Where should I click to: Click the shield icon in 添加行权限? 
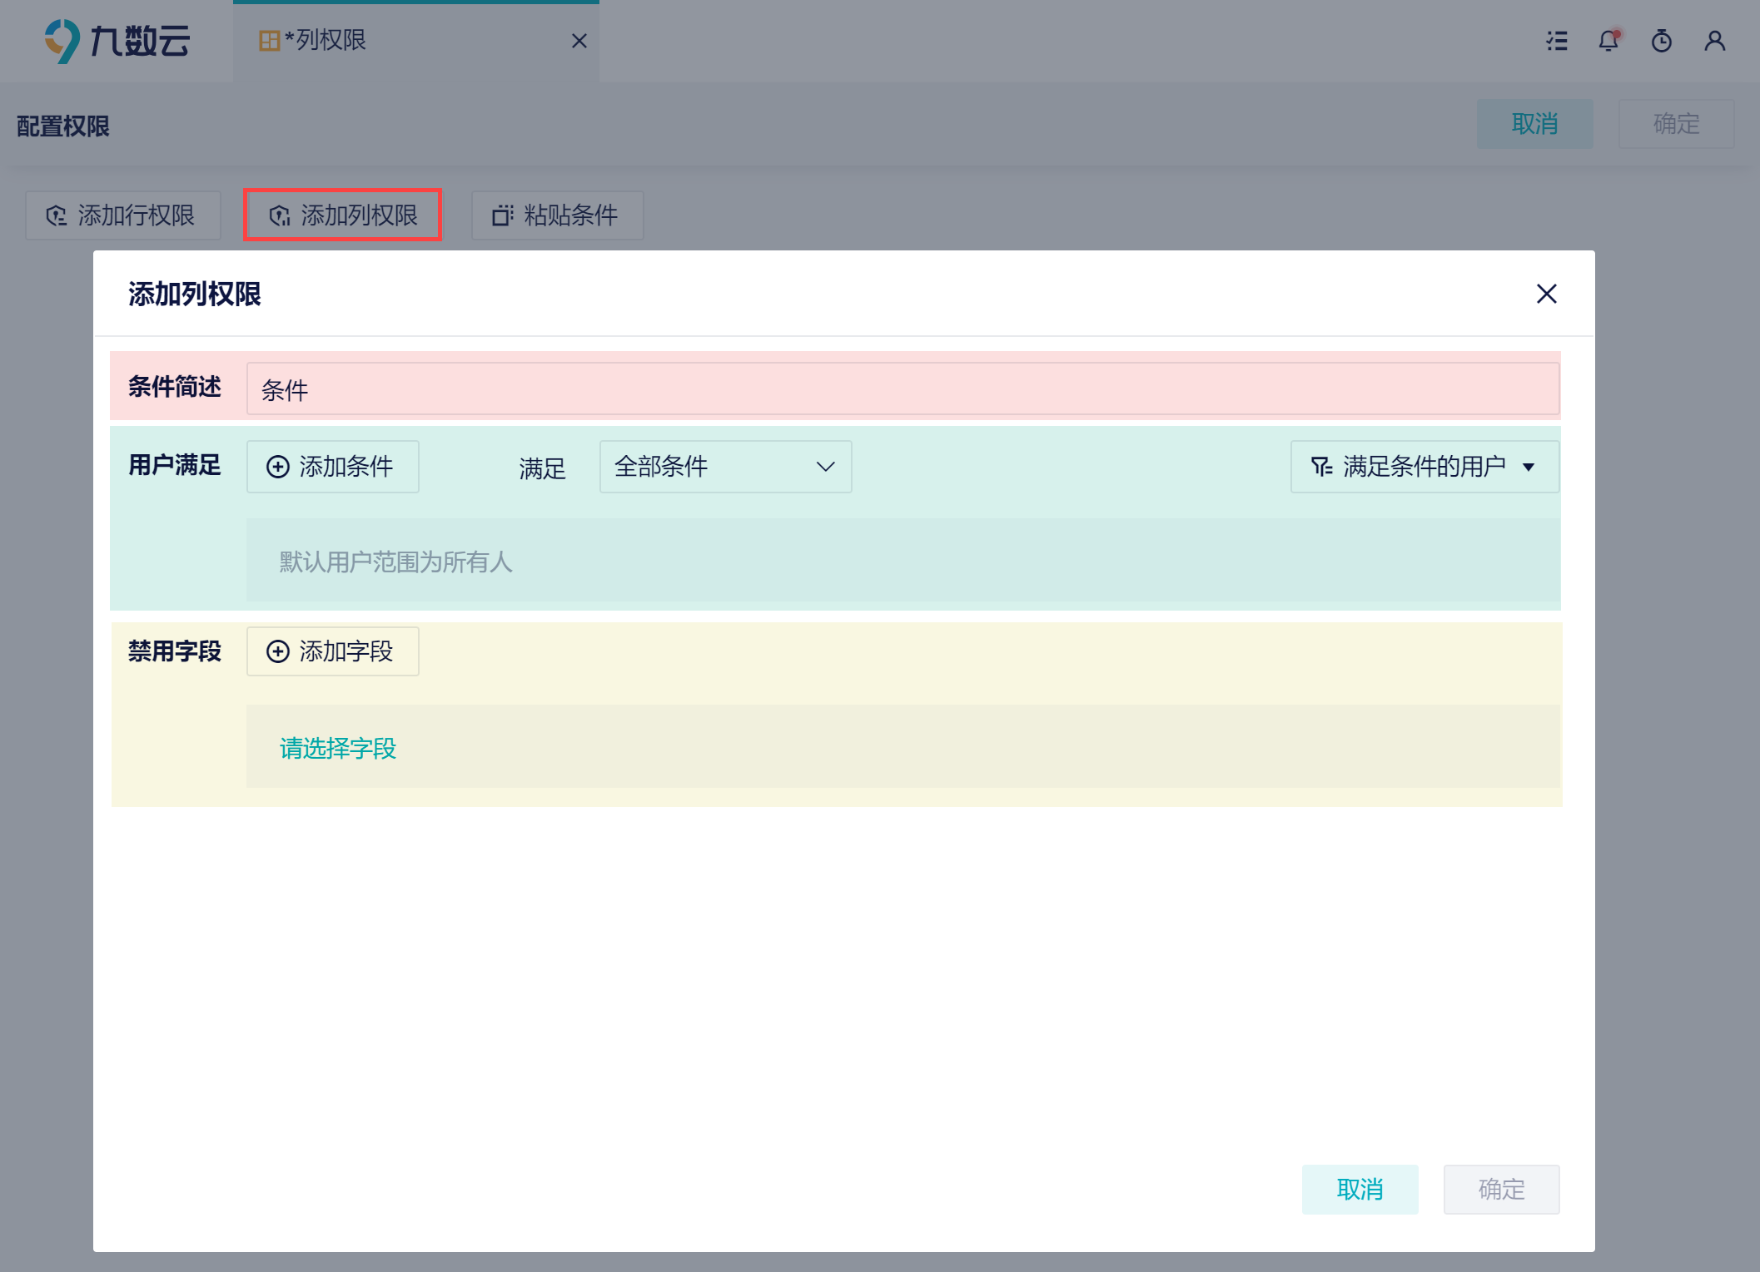click(56, 216)
